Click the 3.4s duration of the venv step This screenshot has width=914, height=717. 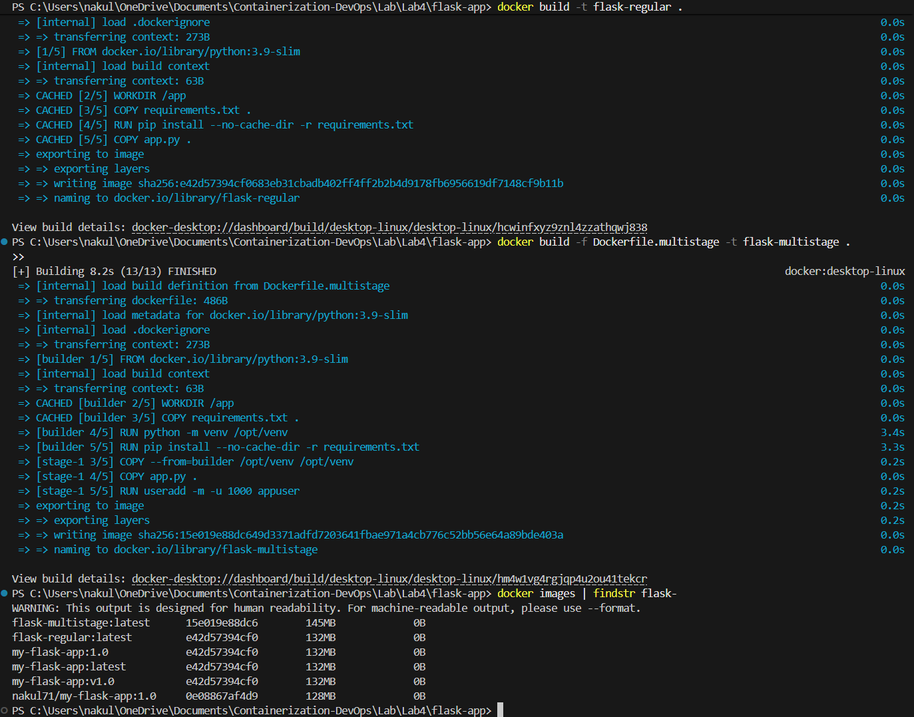tap(892, 433)
